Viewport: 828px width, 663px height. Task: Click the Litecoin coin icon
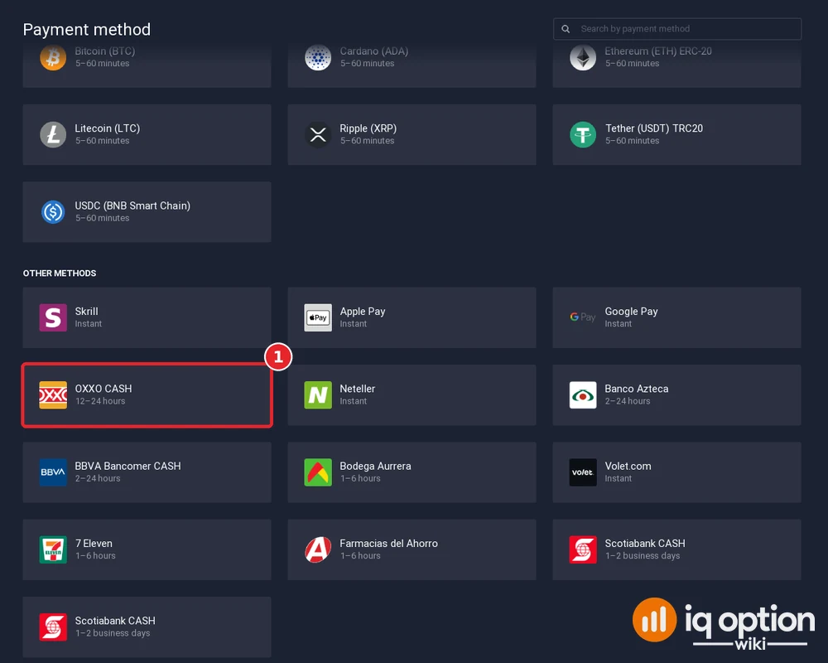pos(53,134)
